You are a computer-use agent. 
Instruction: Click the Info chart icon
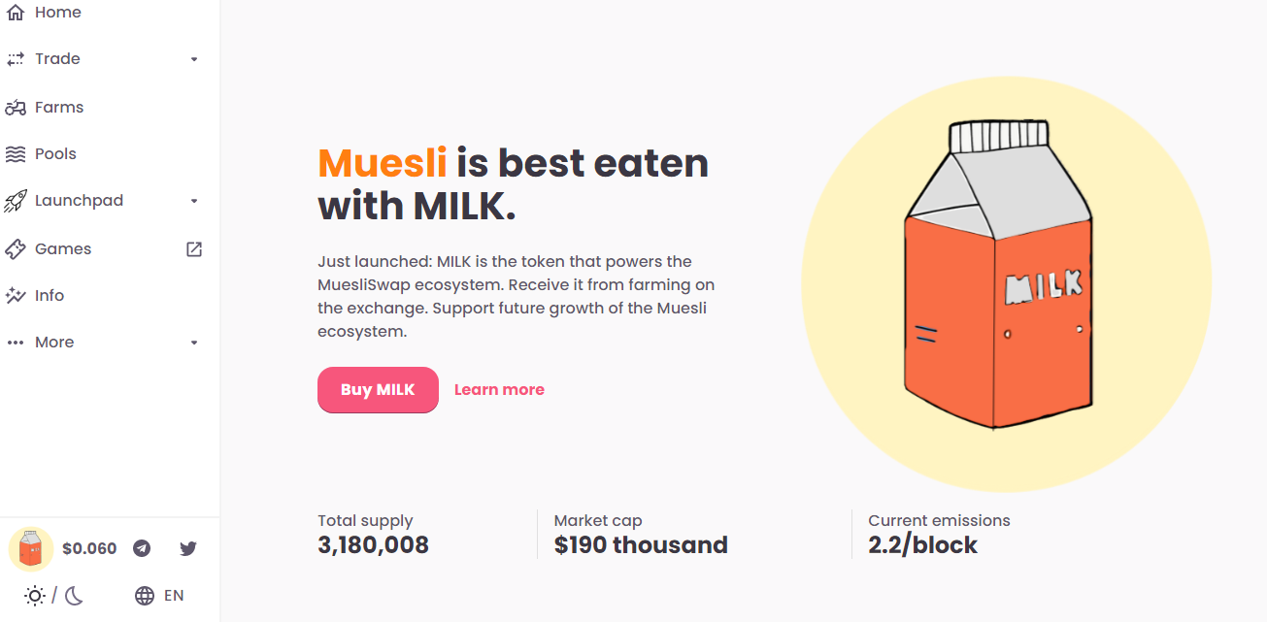click(16, 296)
